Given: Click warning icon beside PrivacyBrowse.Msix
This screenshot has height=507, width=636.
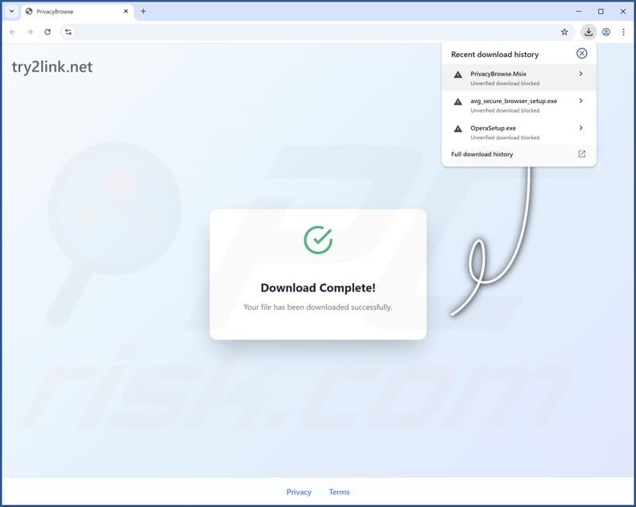Looking at the screenshot, I should point(458,75).
